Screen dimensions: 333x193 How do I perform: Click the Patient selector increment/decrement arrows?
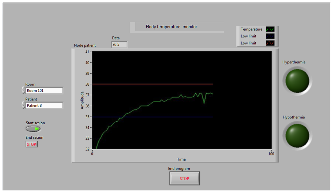[x=23, y=105]
